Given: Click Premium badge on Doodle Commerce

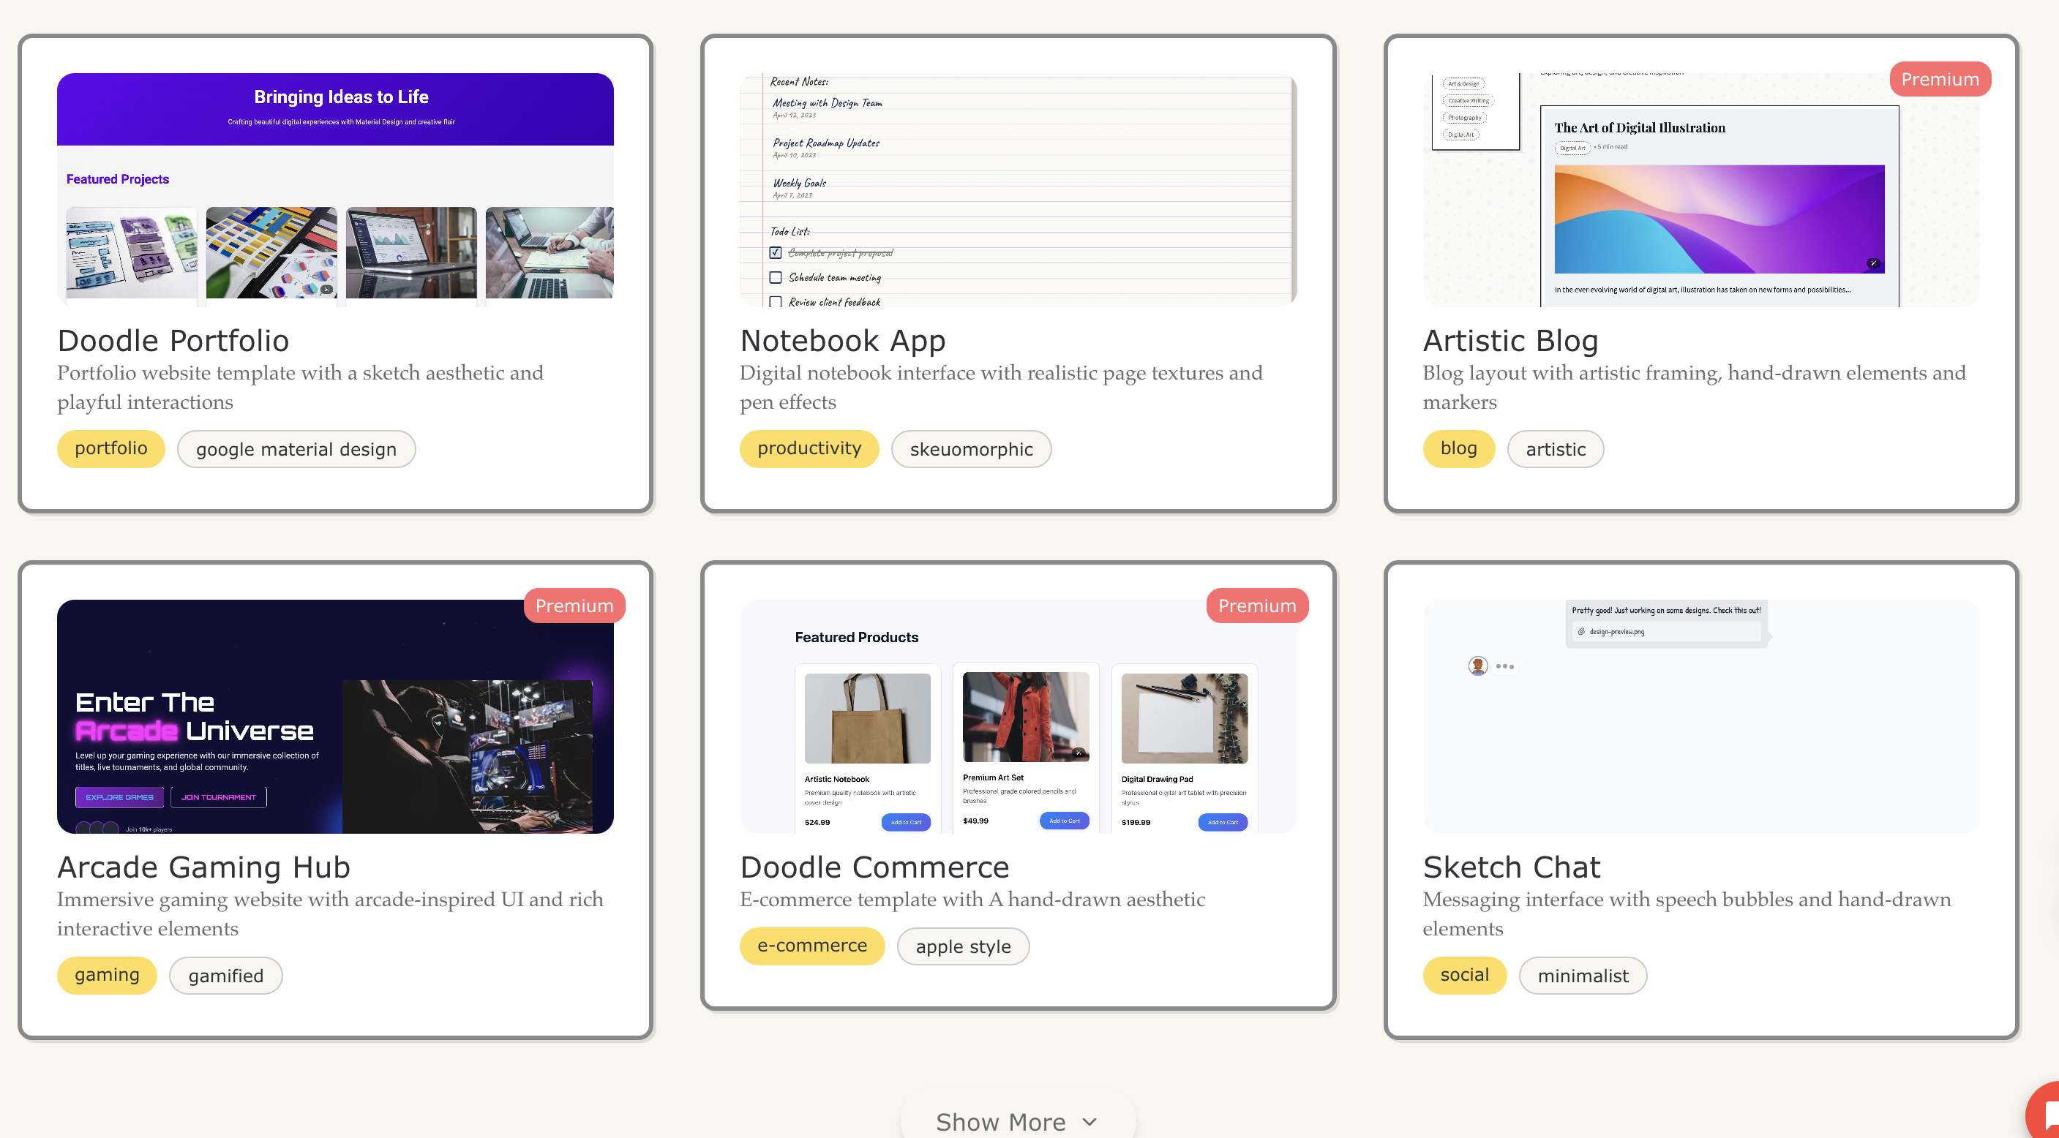Looking at the screenshot, I should pyautogui.click(x=1256, y=606).
